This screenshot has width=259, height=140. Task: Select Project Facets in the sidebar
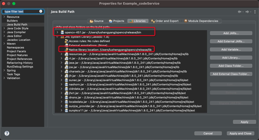point(16,51)
